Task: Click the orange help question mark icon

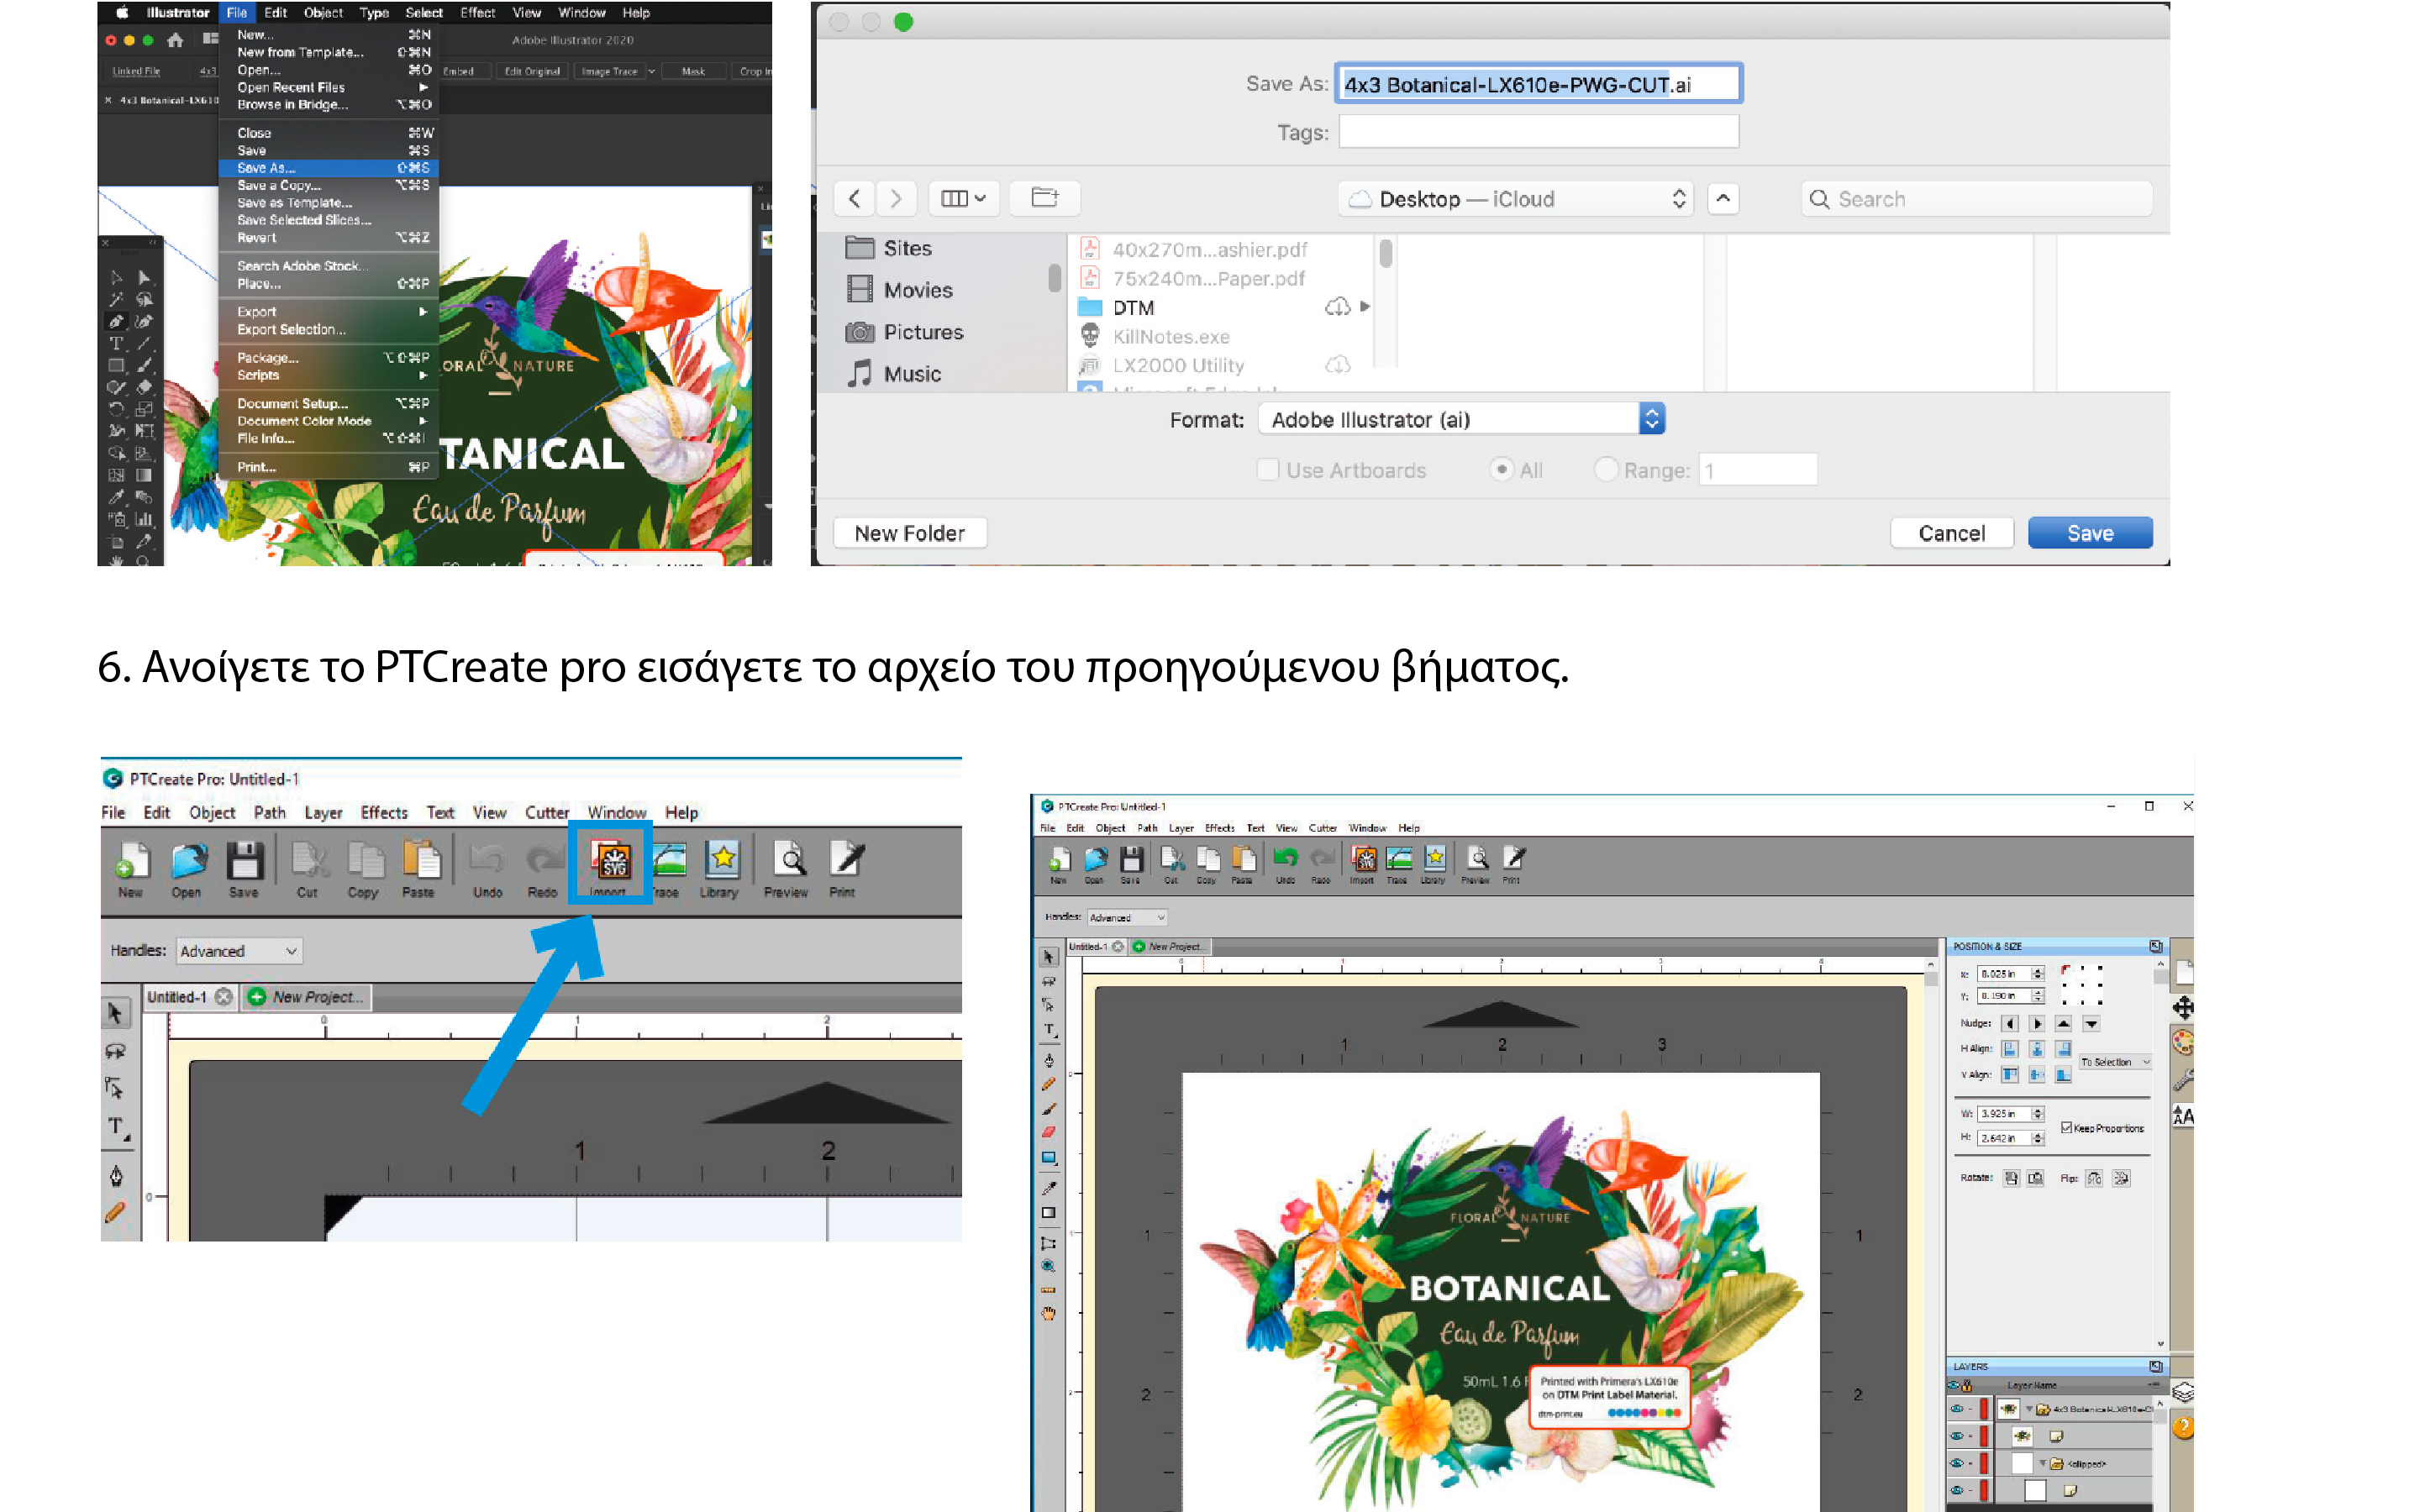Action: tap(2183, 1427)
